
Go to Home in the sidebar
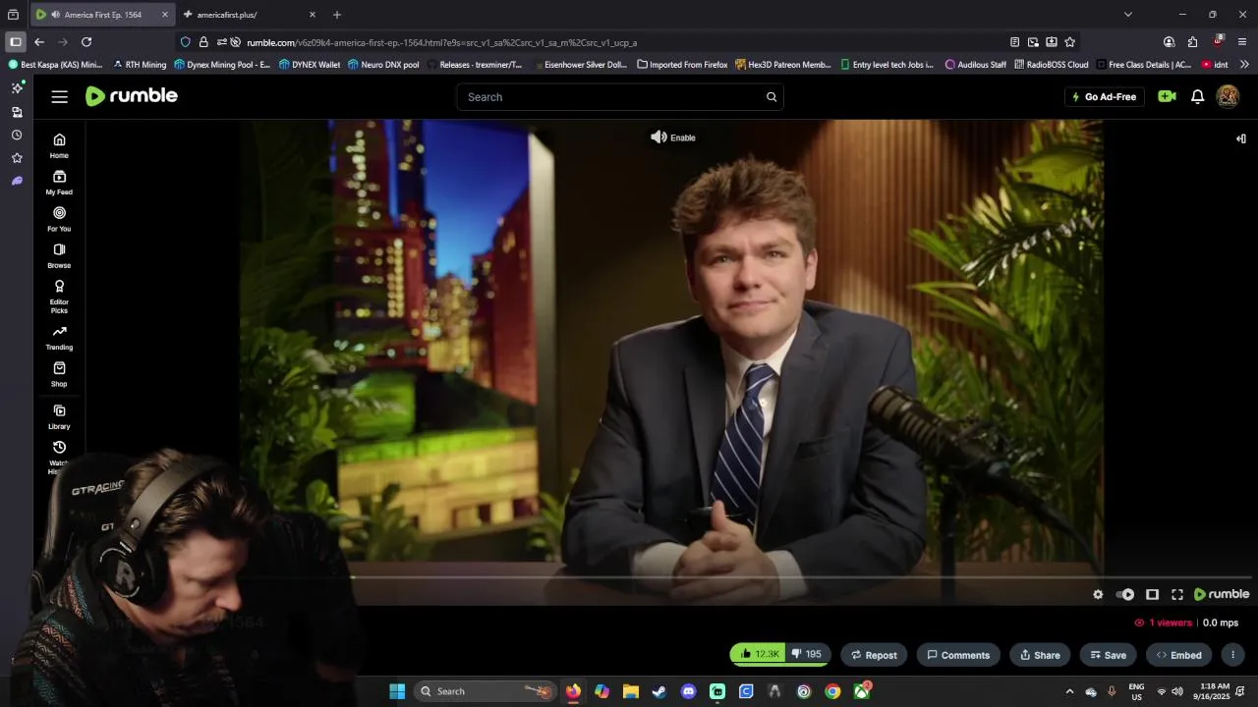pyautogui.click(x=59, y=145)
